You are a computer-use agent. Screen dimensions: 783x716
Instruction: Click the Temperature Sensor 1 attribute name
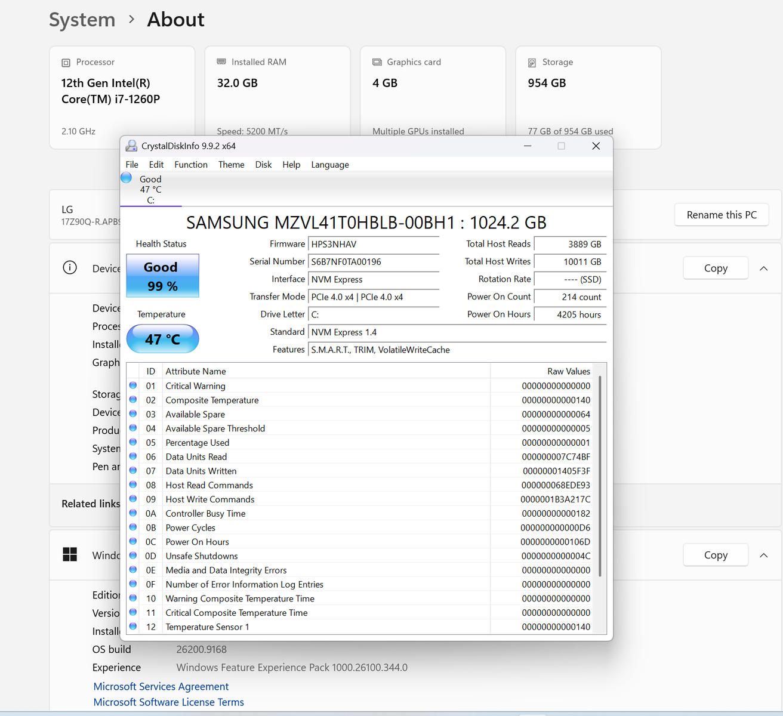tap(208, 627)
